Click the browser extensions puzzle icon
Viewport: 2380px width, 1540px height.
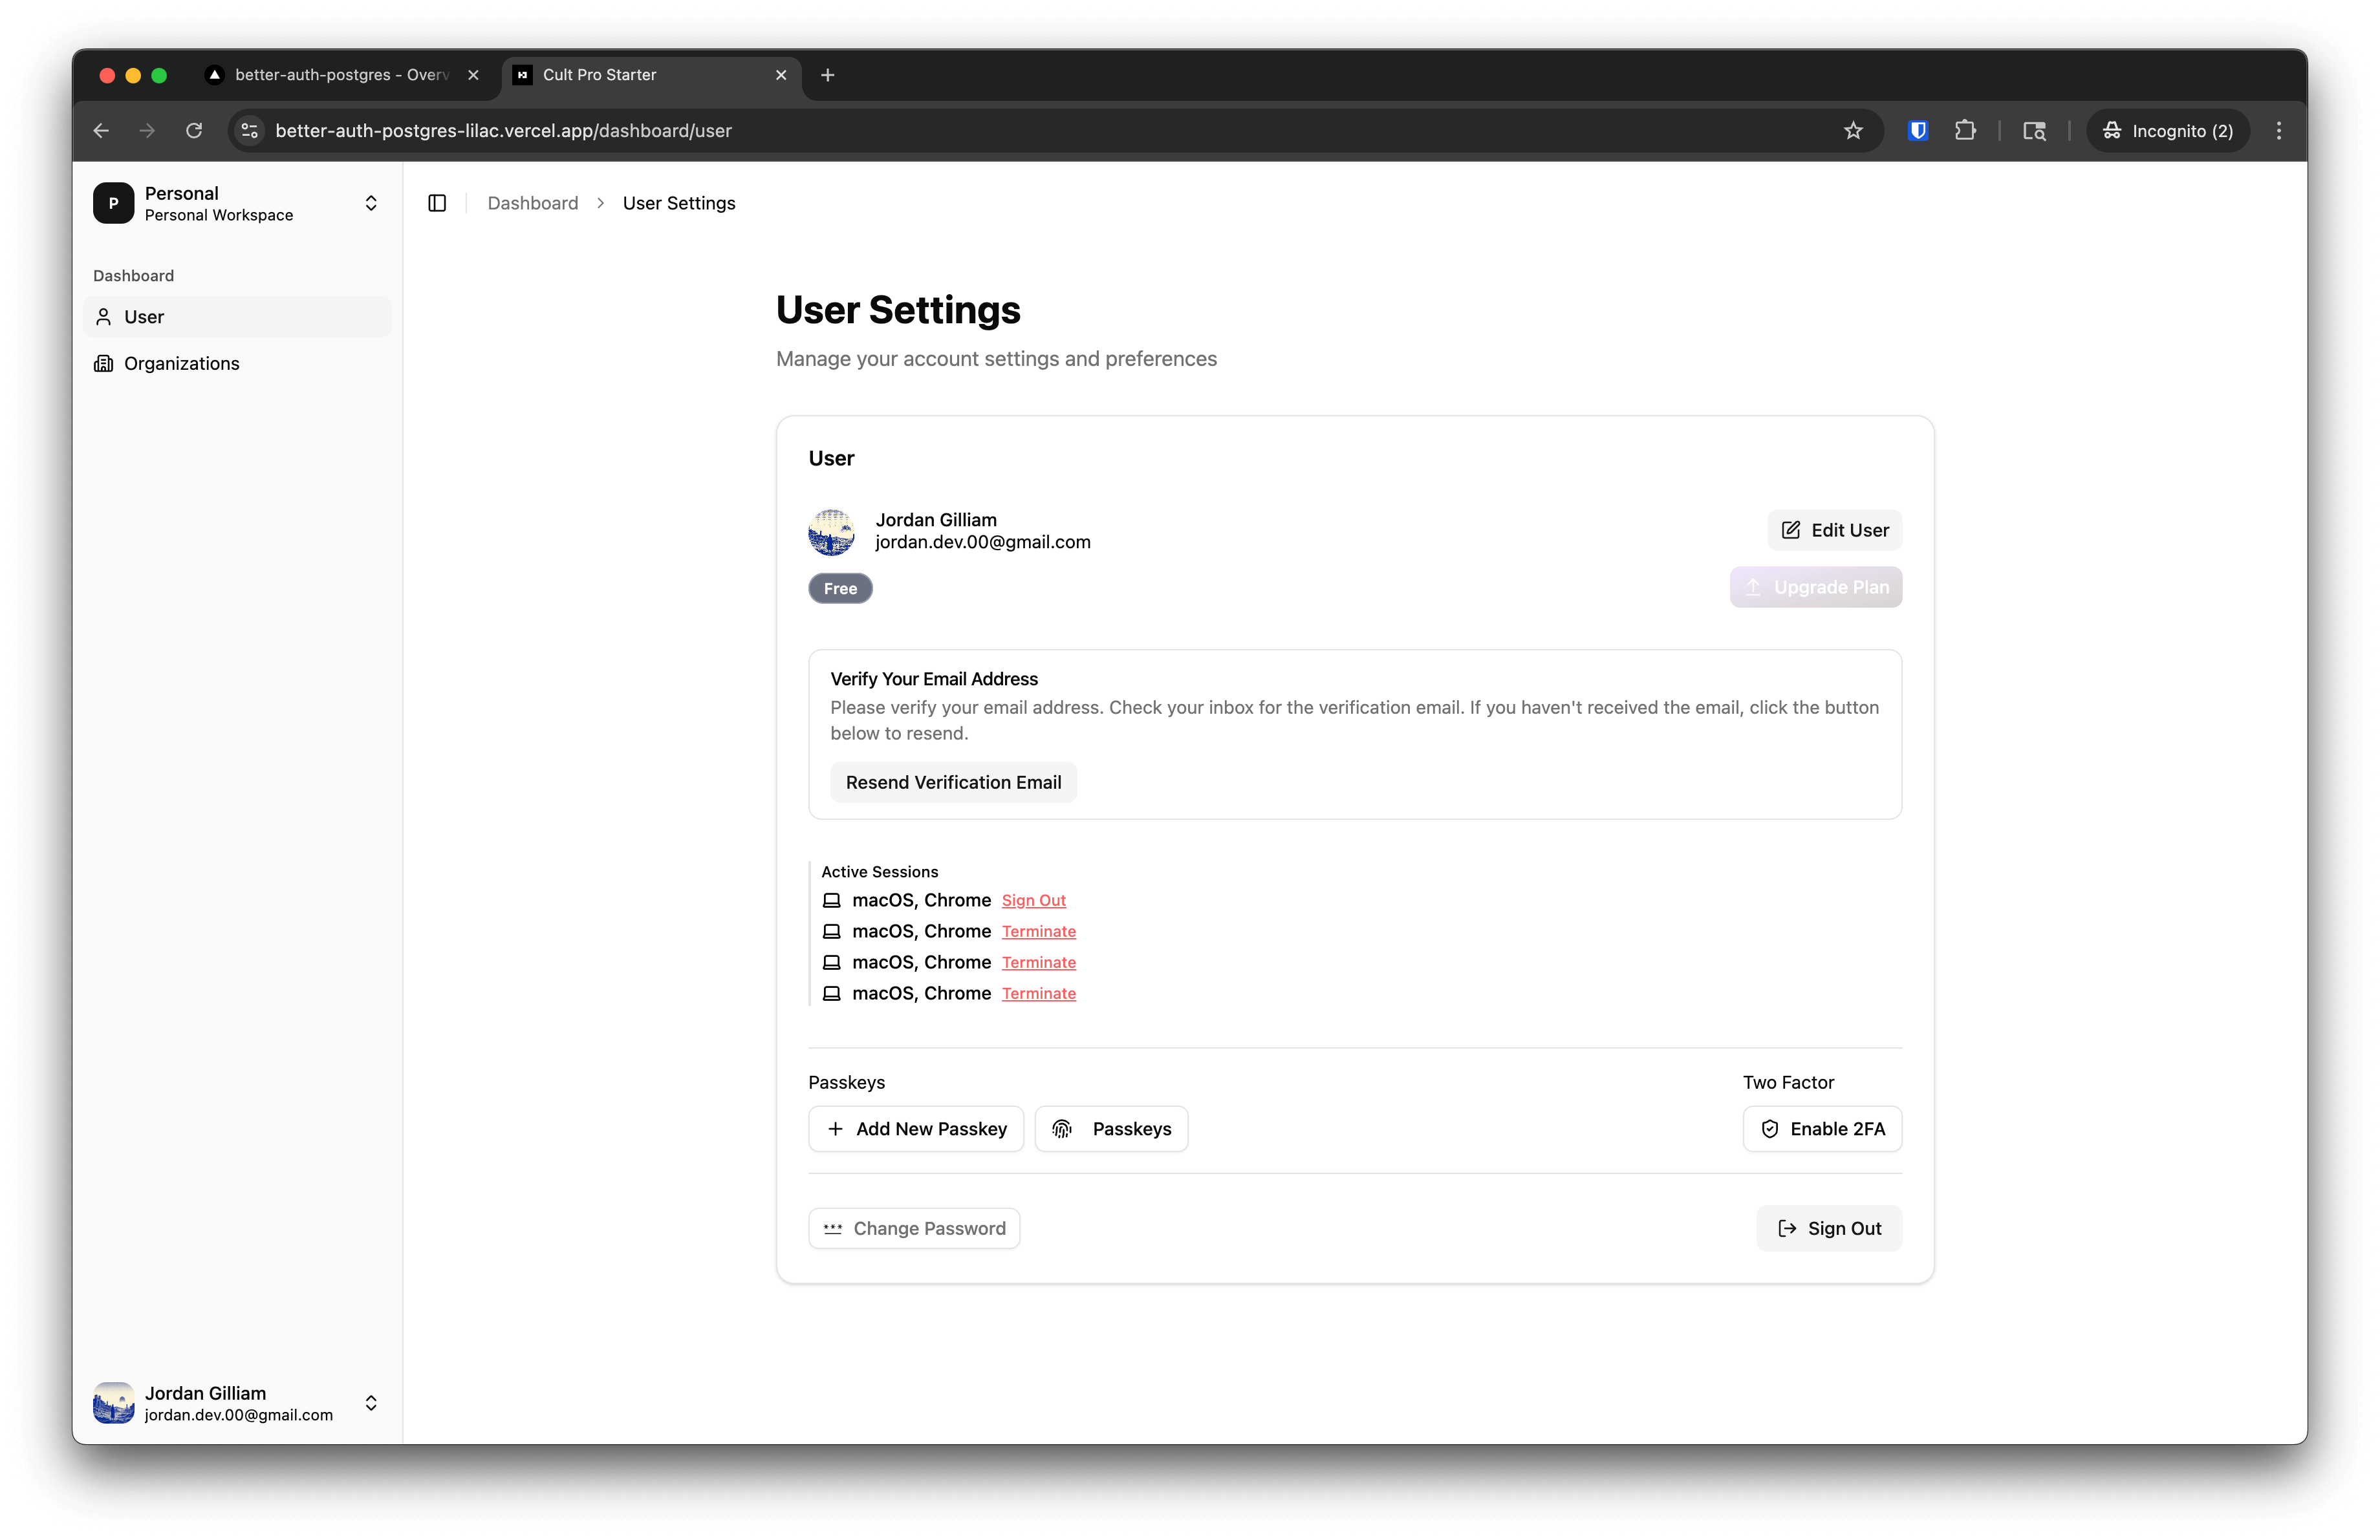pyautogui.click(x=1965, y=130)
